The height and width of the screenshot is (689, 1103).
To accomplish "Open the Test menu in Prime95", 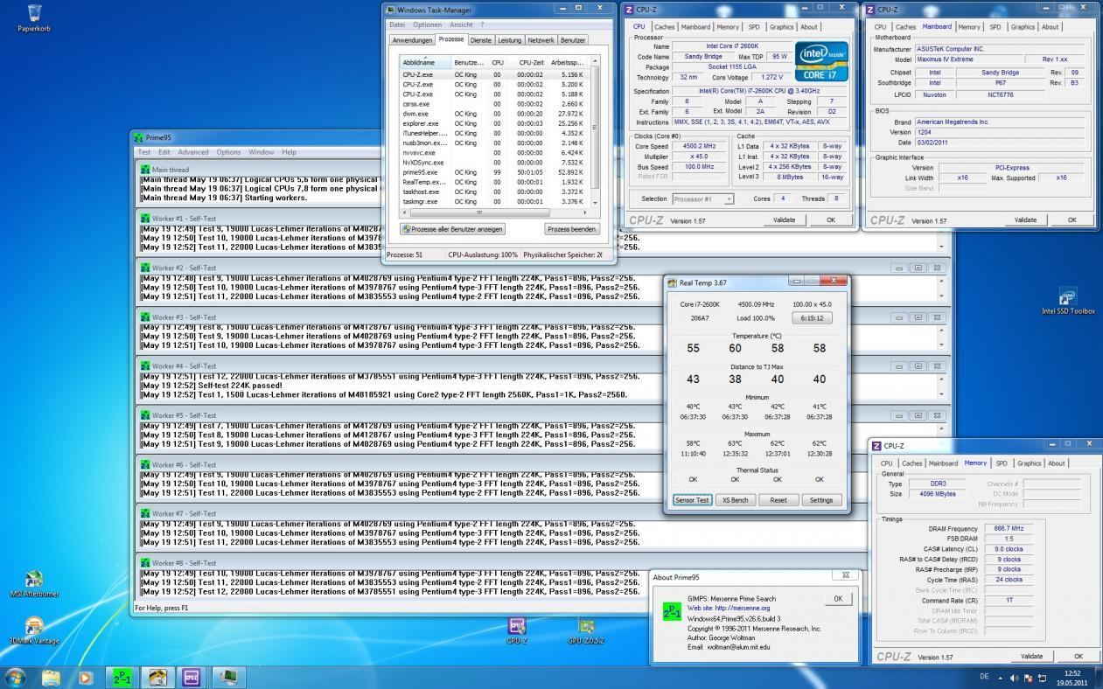I will (x=144, y=152).
